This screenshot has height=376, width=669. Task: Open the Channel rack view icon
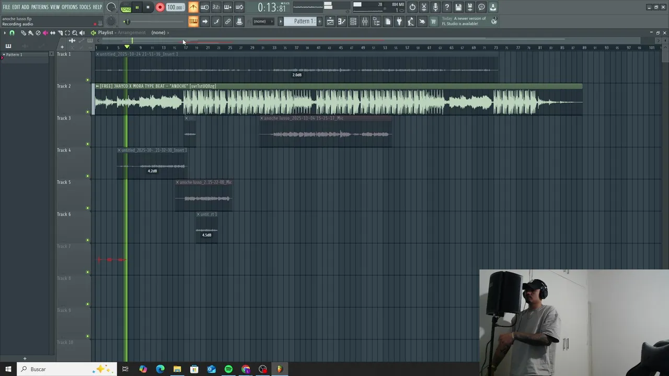353,21
